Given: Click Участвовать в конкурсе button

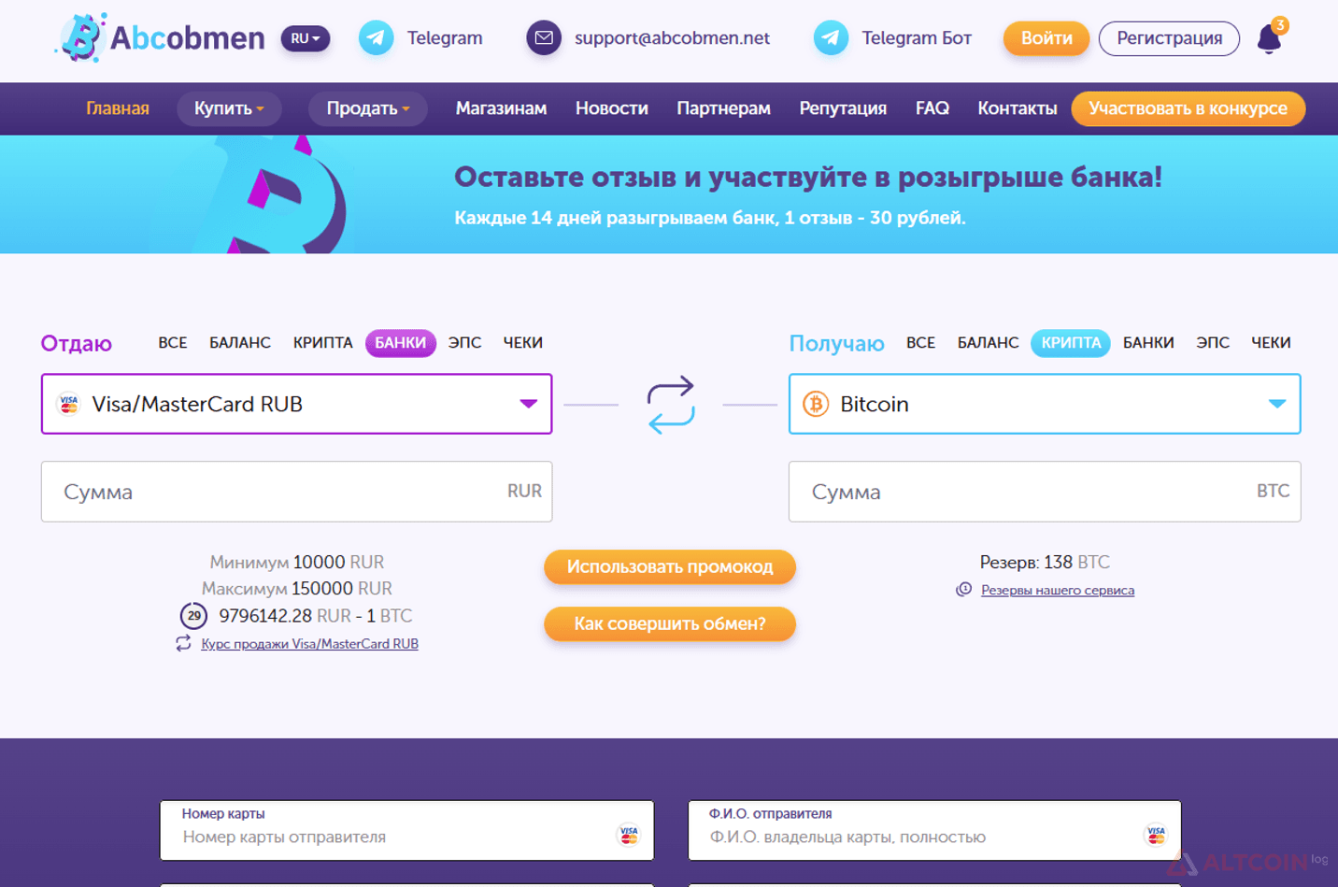Looking at the screenshot, I should point(1189,108).
